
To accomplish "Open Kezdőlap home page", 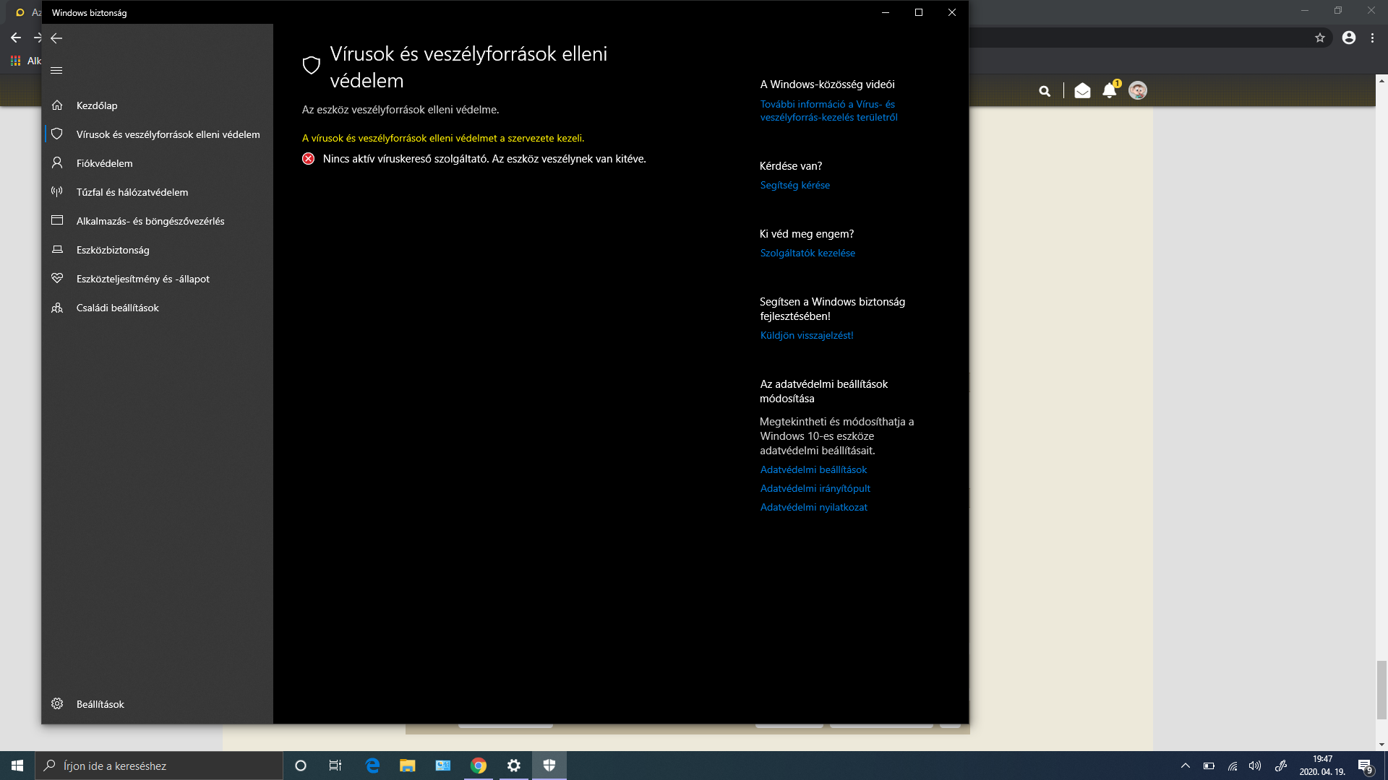I will (158, 105).
